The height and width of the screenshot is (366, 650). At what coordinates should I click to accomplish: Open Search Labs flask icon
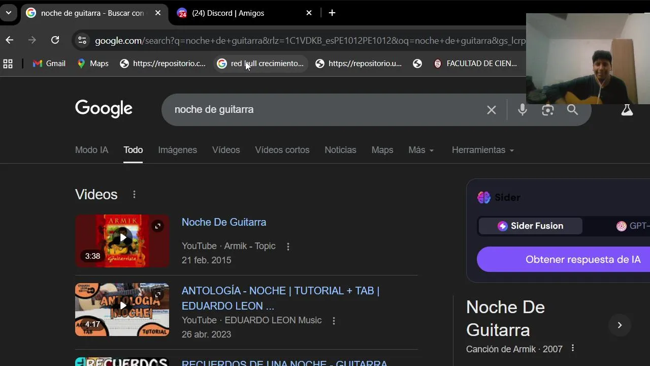coord(627,109)
